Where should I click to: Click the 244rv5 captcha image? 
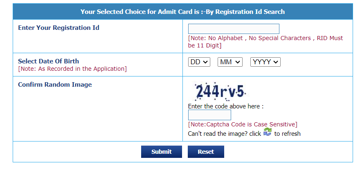click(218, 92)
